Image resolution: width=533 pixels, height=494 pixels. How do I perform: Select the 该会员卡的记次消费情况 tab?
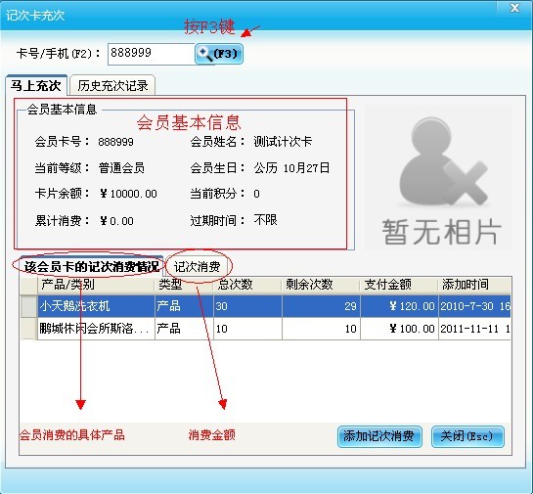click(x=91, y=266)
